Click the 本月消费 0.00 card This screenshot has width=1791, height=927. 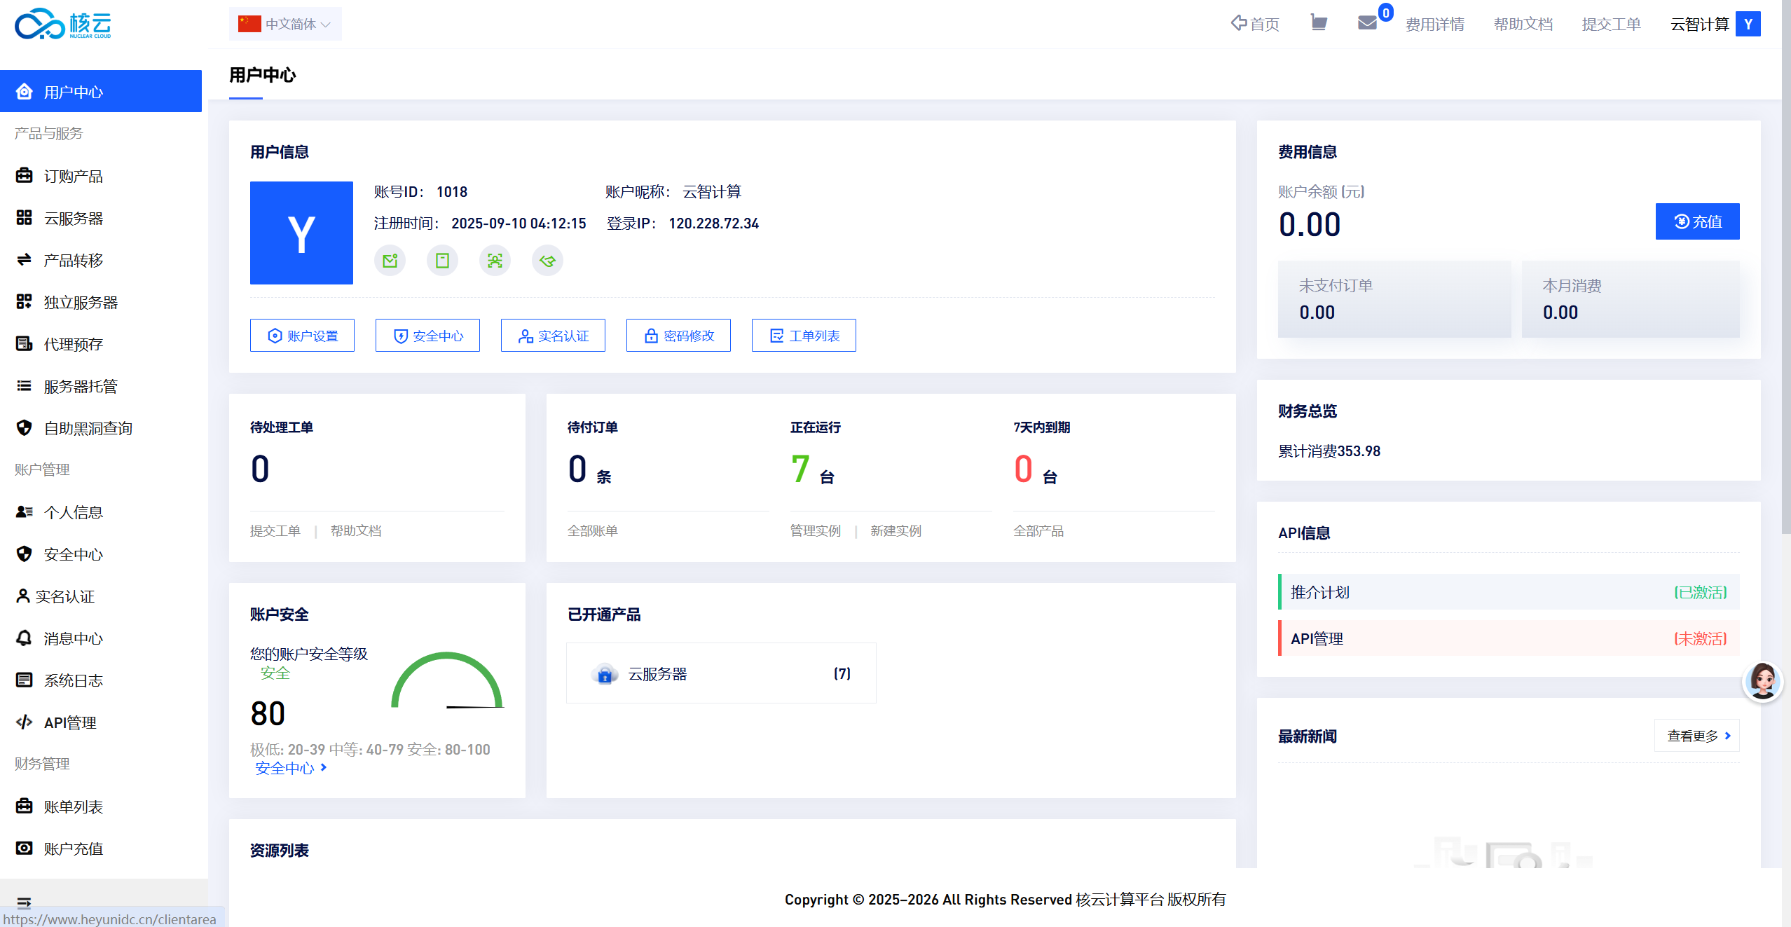(x=1631, y=299)
